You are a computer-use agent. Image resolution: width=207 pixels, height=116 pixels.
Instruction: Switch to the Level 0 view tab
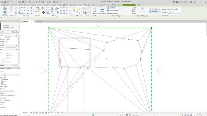click(26, 22)
